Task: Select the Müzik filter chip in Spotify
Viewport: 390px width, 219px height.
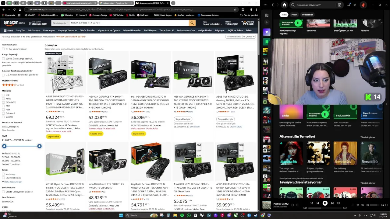Action: tap(294, 15)
